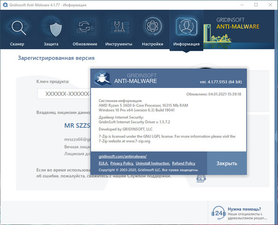278x225 pixels.
Task: Open the Privacy Policy link
Action: [x=122, y=163]
